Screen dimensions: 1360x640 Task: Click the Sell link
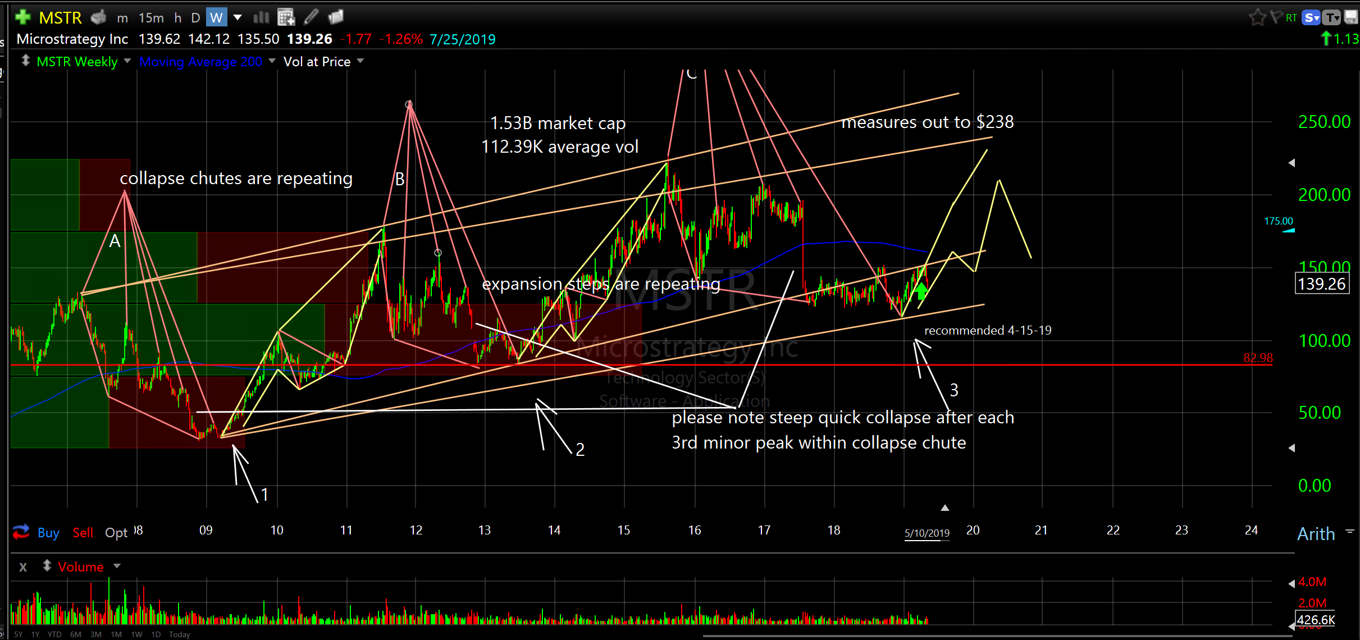point(83,533)
